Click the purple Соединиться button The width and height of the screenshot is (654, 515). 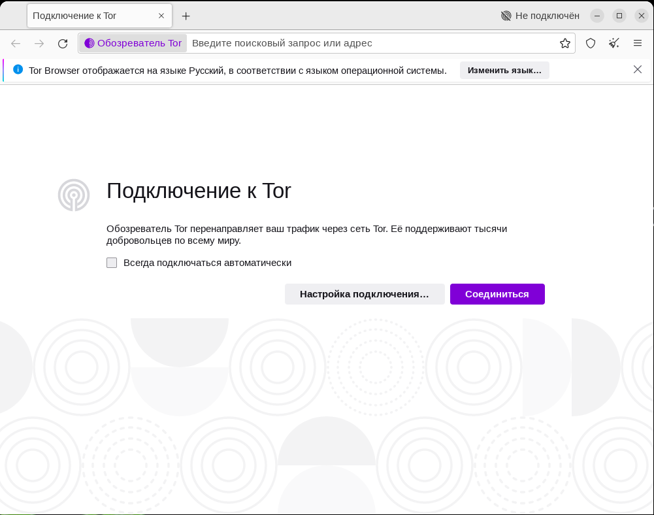(x=497, y=294)
